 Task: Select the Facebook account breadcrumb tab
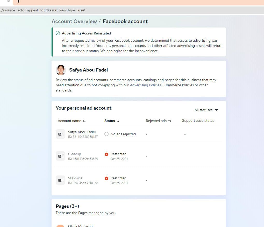coord(125,21)
